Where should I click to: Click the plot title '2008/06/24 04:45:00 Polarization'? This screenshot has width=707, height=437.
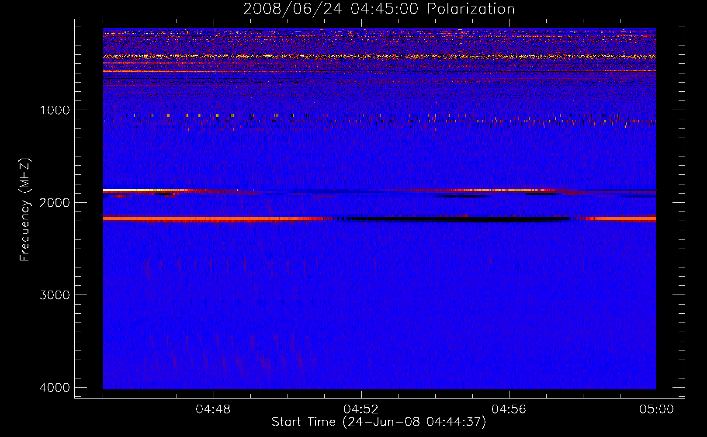379,9
